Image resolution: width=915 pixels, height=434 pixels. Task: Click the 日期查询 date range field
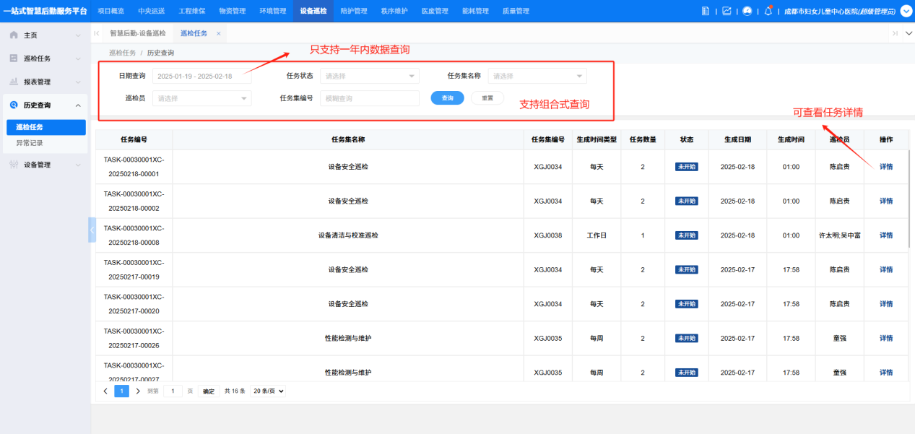201,76
